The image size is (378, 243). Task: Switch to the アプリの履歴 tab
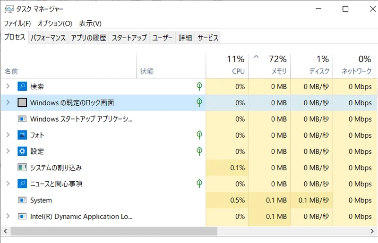pyautogui.click(x=88, y=38)
